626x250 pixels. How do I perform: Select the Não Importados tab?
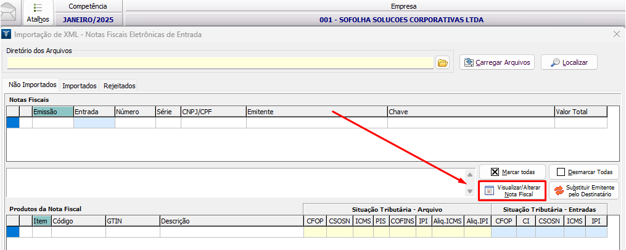pos(31,85)
